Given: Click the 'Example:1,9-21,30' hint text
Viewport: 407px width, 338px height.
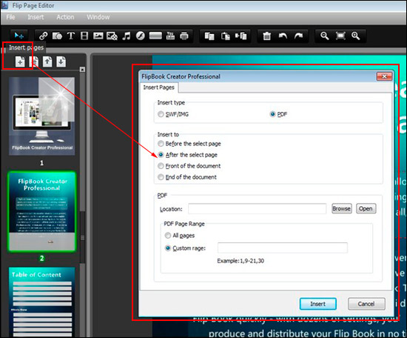Looking at the screenshot, I should point(240,261).
